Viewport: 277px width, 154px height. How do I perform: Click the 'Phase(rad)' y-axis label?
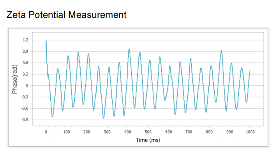pos(15,79)
